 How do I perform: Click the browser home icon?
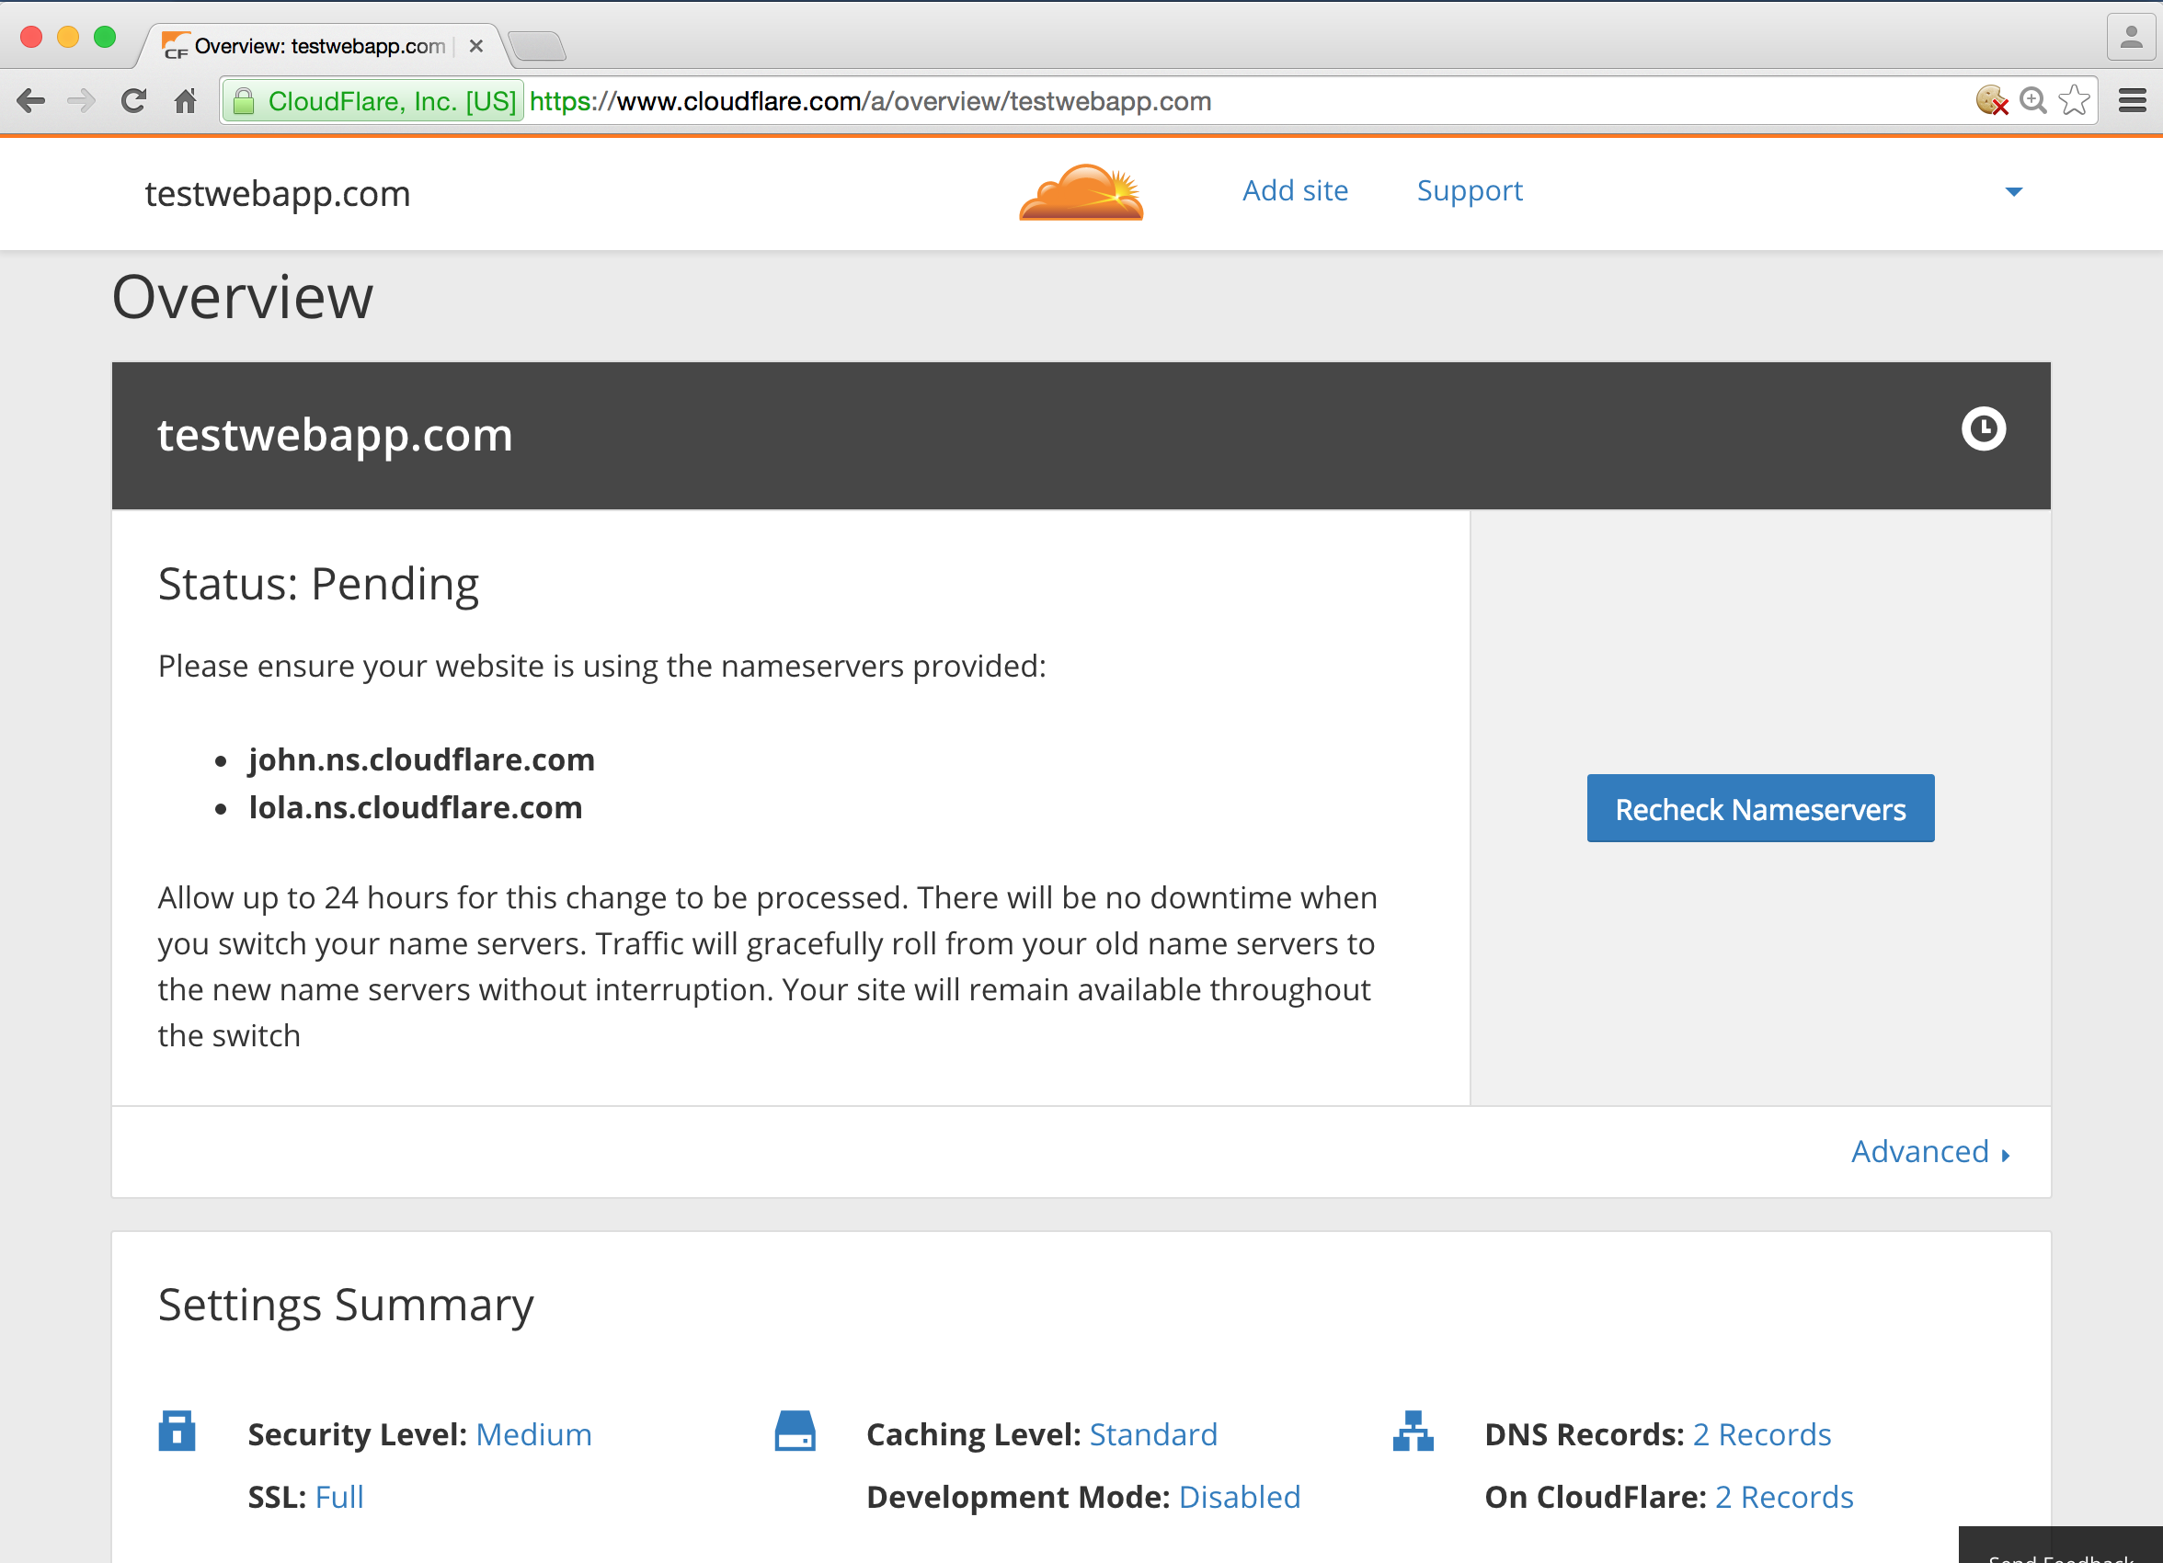185,101
